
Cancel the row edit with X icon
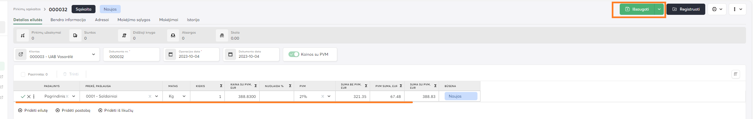pyautogui.click(x=29, y=97)
